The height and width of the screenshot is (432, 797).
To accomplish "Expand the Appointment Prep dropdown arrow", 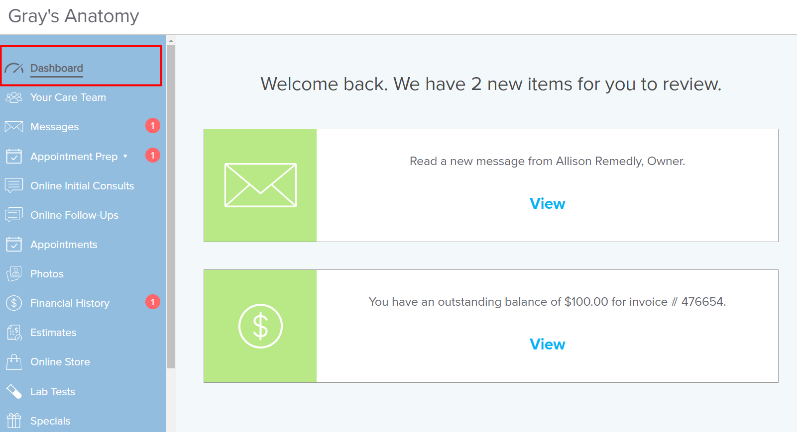I will click(x=125, y=157).
